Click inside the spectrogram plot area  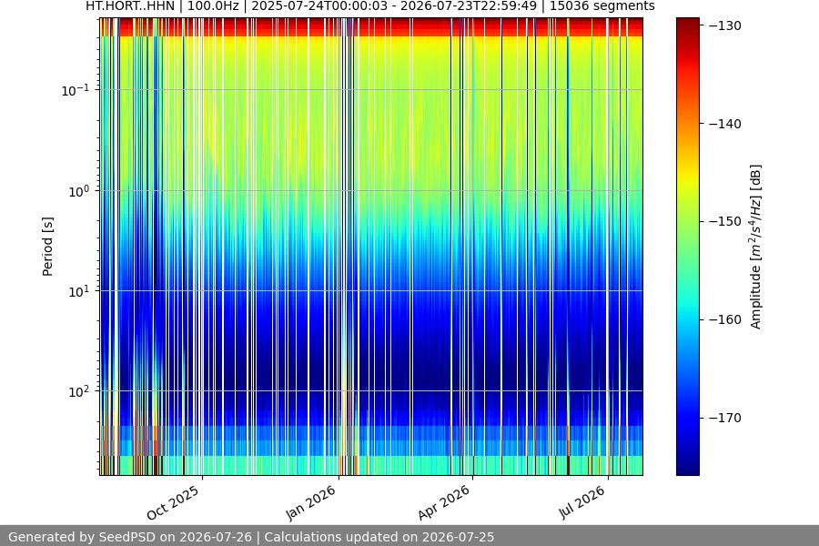point(371,247)
